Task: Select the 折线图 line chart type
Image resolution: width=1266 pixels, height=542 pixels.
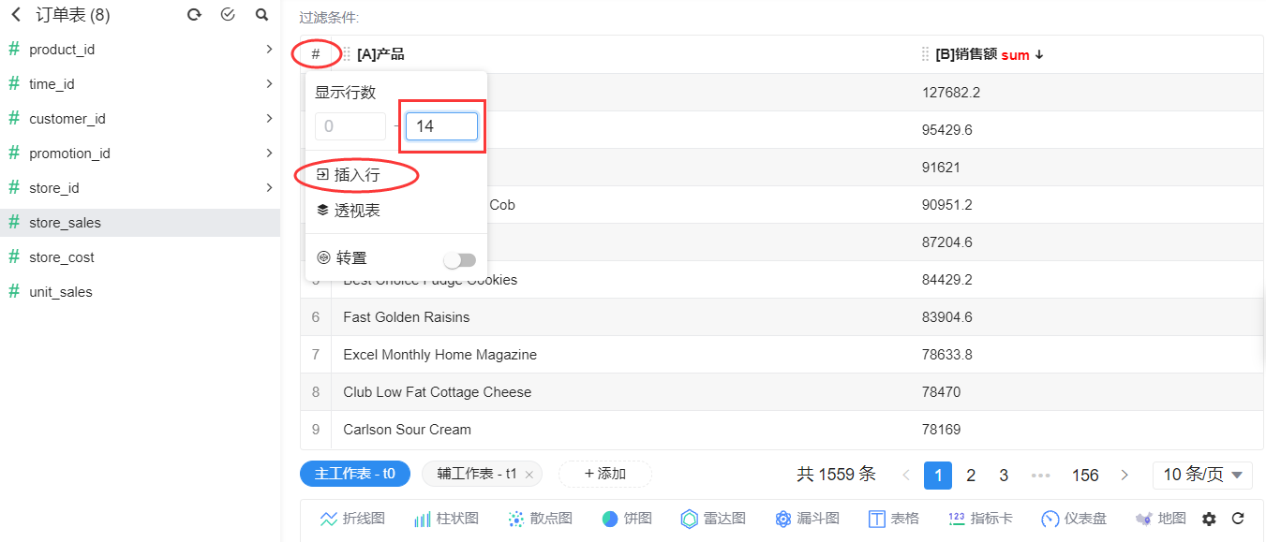Action: click(352, 519)
